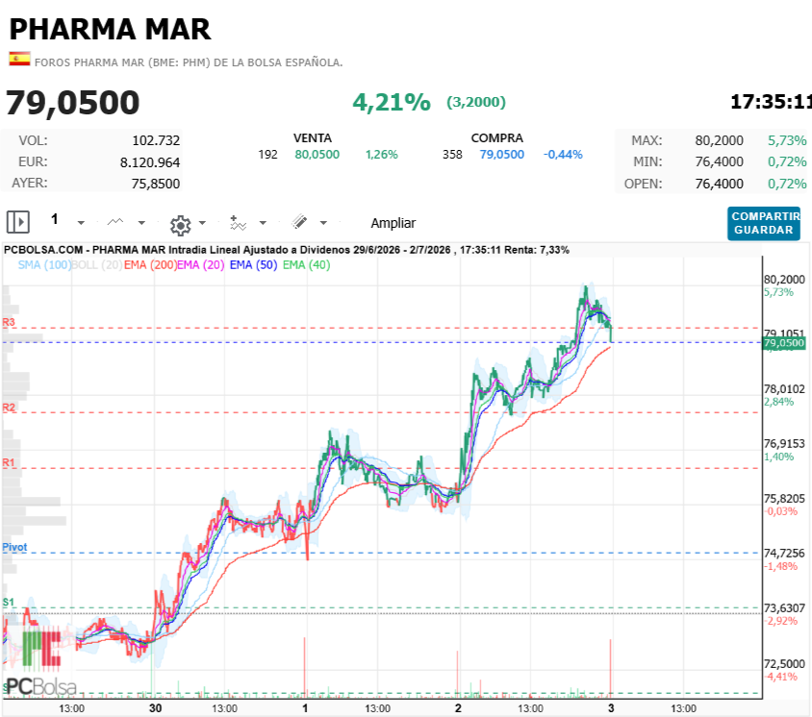Toggle the side panel icon
Viewport: 812px width, 717px height.
click(17, 222)
